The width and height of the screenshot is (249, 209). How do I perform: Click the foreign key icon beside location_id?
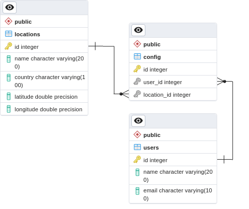click(x=137, y=94)
